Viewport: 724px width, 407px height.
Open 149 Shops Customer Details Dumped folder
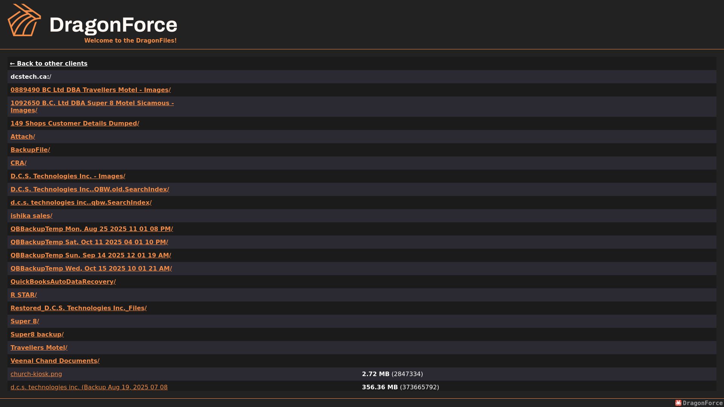pos(75,123)
